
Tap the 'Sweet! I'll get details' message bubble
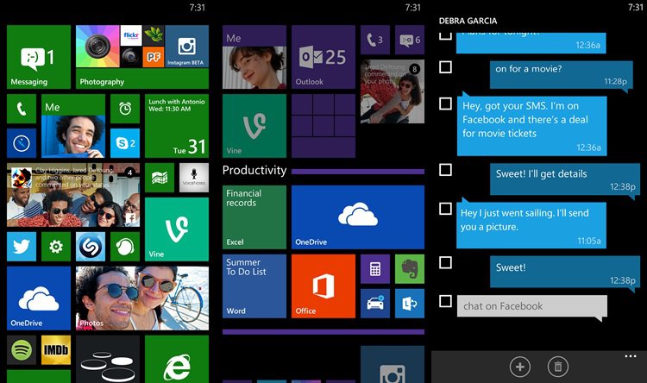point(564,179)
